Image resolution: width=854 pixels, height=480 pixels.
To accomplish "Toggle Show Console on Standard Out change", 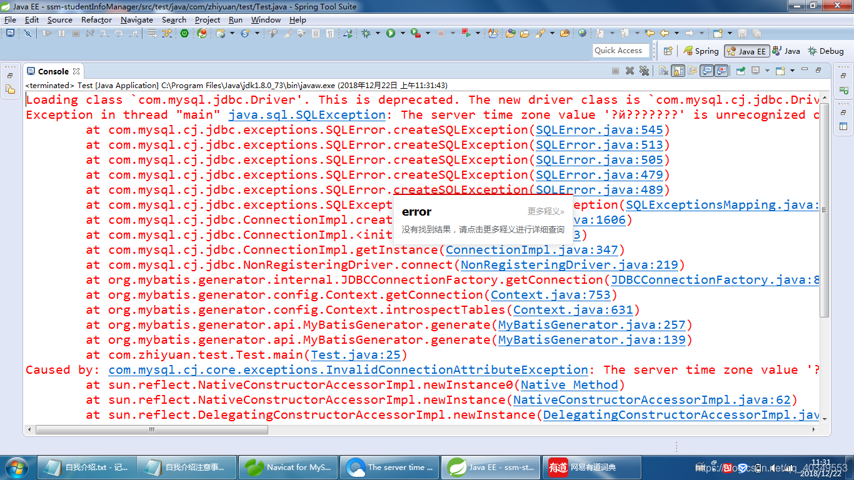I will (706, 71).
